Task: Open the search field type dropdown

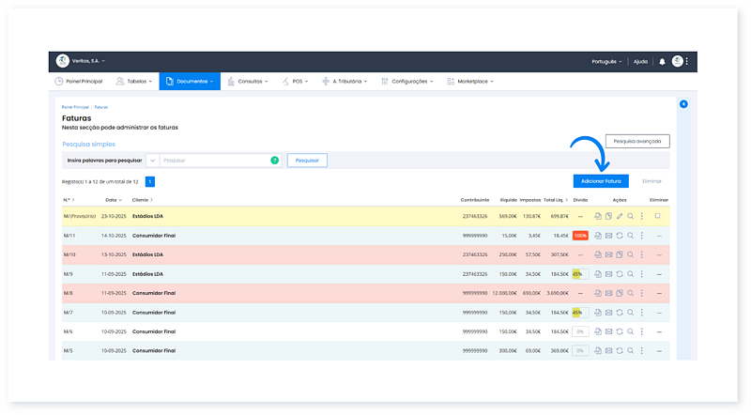Action: (152, 161)
